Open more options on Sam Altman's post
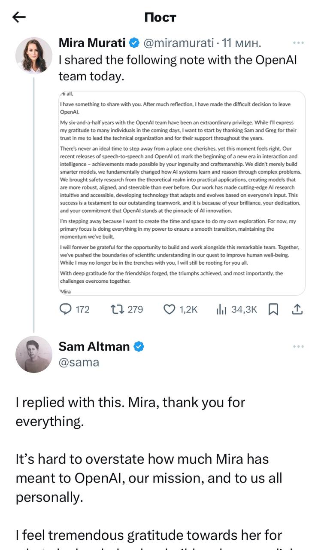 tap(298, 346)
